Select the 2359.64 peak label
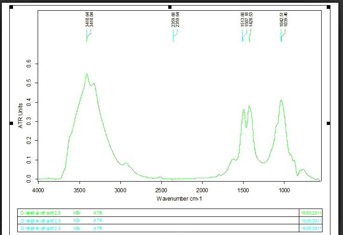The height and width of the screenshot is (235, 343). click(178, 20)
